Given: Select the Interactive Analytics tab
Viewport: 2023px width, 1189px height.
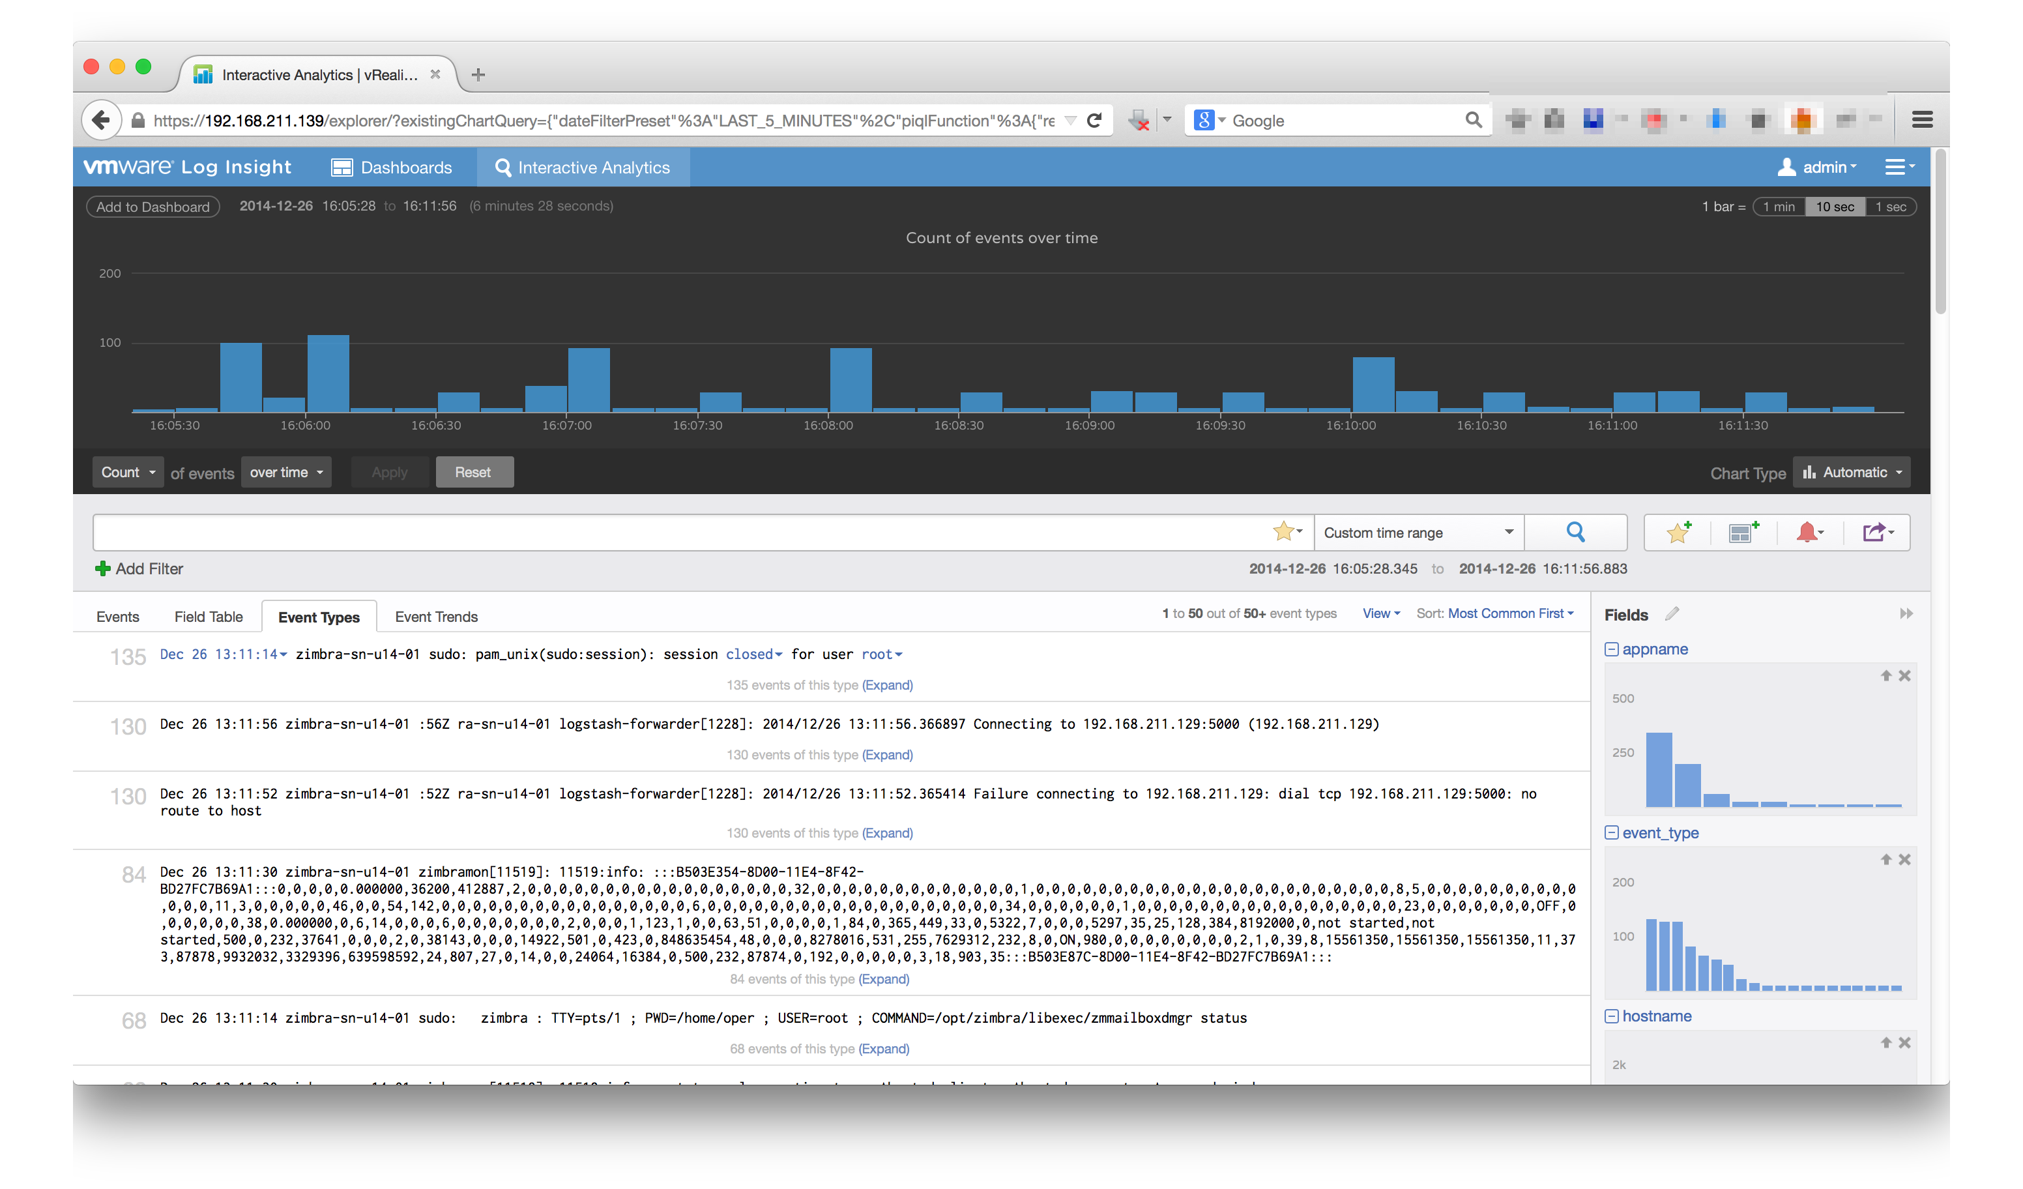Looking at the screenshot, I should (x=583, y=167).
